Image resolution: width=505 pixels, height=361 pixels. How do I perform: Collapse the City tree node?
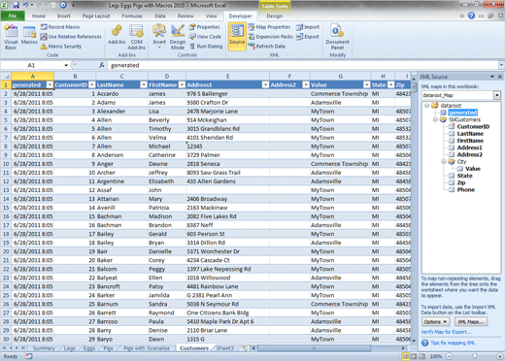[444, 161]
